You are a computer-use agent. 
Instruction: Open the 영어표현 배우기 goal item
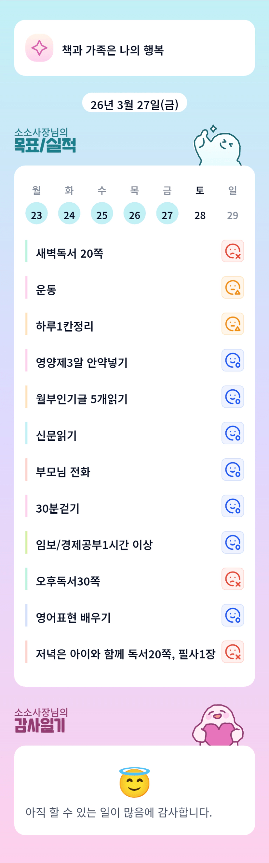(x=74, y=617)
